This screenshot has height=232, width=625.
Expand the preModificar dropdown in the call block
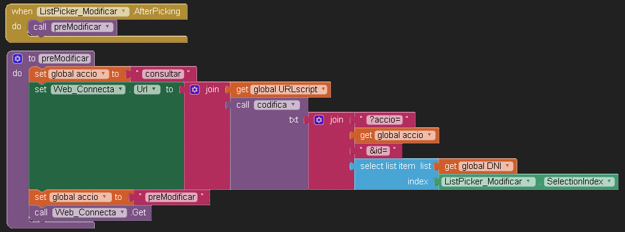point(108,27)
